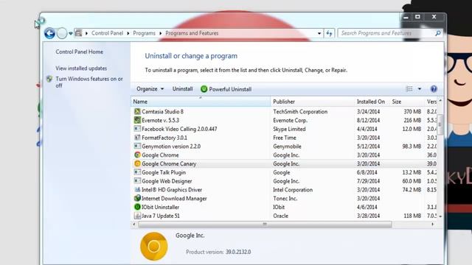Expand the view options dropdown arrow
Viewport: 472px width, 265px height.
coord(420,89)
